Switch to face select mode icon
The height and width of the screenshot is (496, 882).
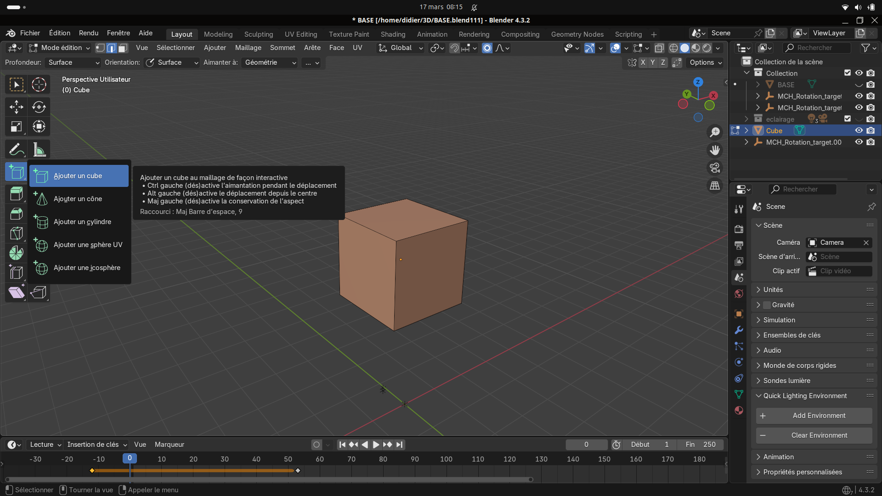(123, 48)
